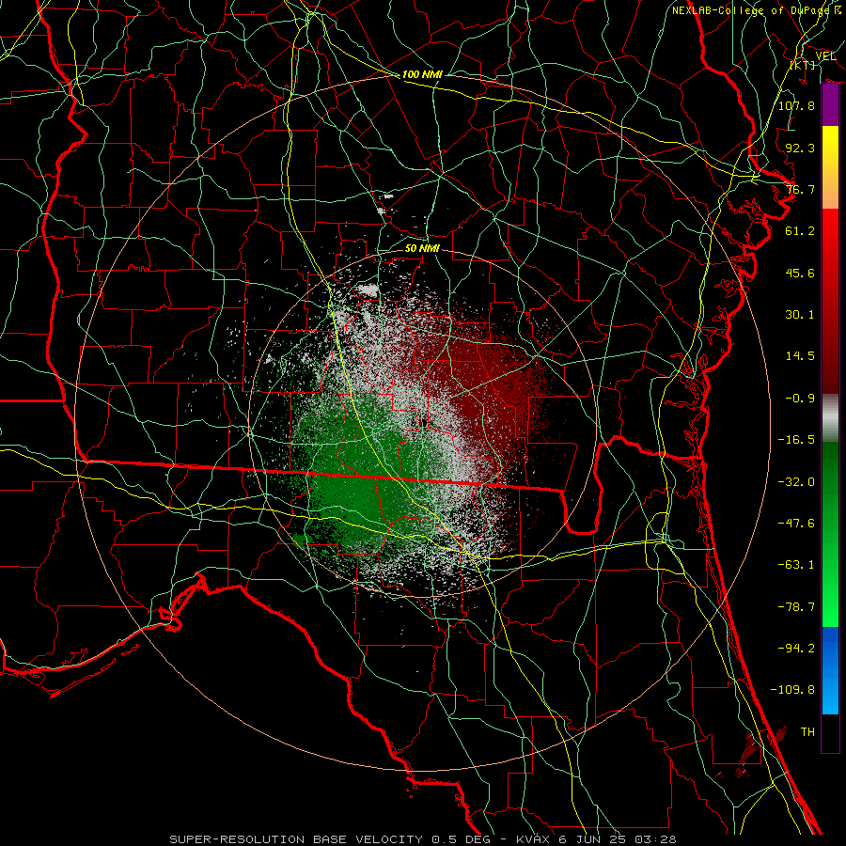Image resolution: width=846 pixels, height=846 pixels.
Task: Click the 92.3 velocity legend value
Action: click(x=800, y=148)
